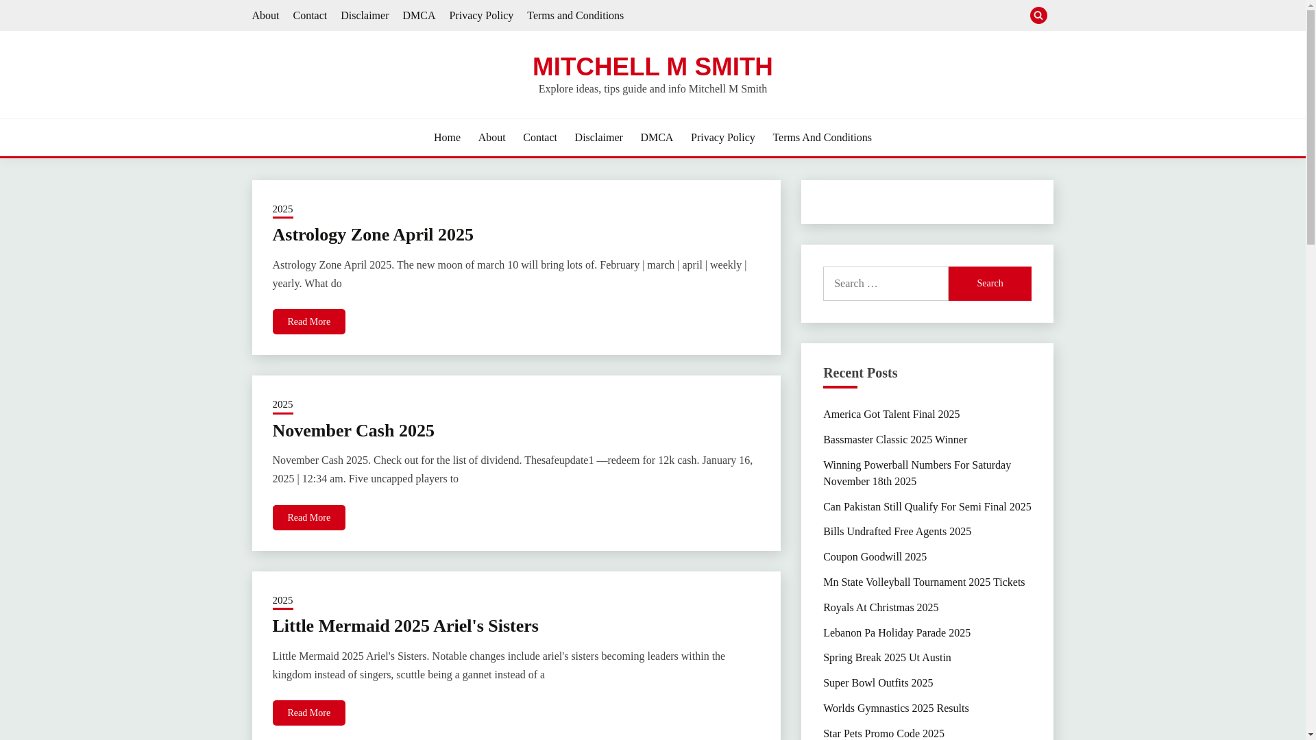This screenshot has height=740, width=1316.
Task: Read More of November Cash 2025
Action: tap(308, 517)
